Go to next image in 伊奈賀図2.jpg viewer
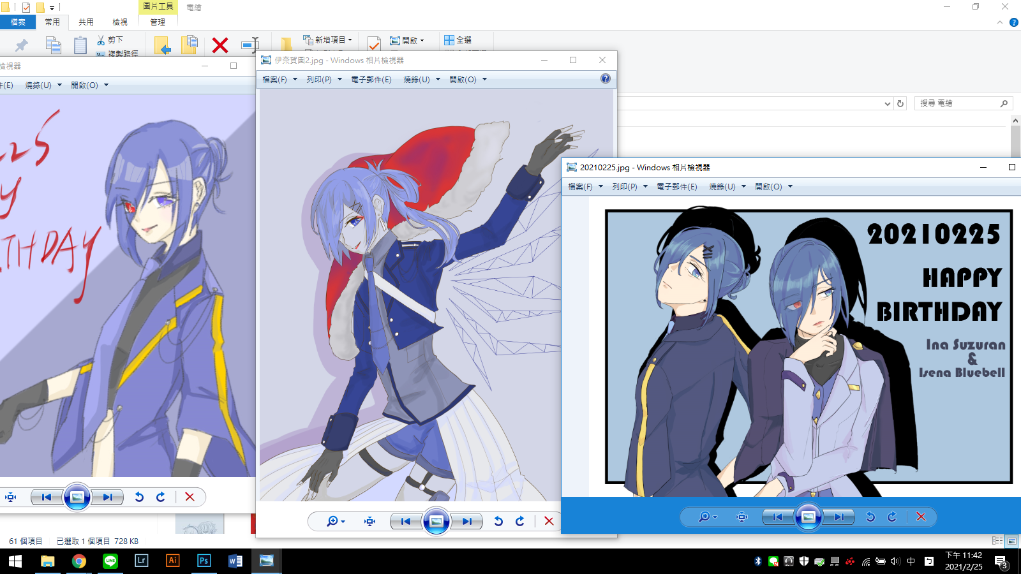 467,521
